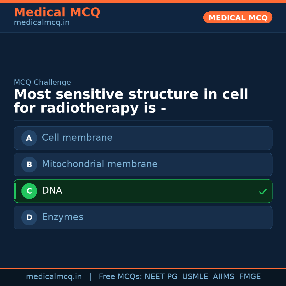Viewport: 286px width, 286px height.
Task: Click the green C circle icon
Action: pos(29,191)
